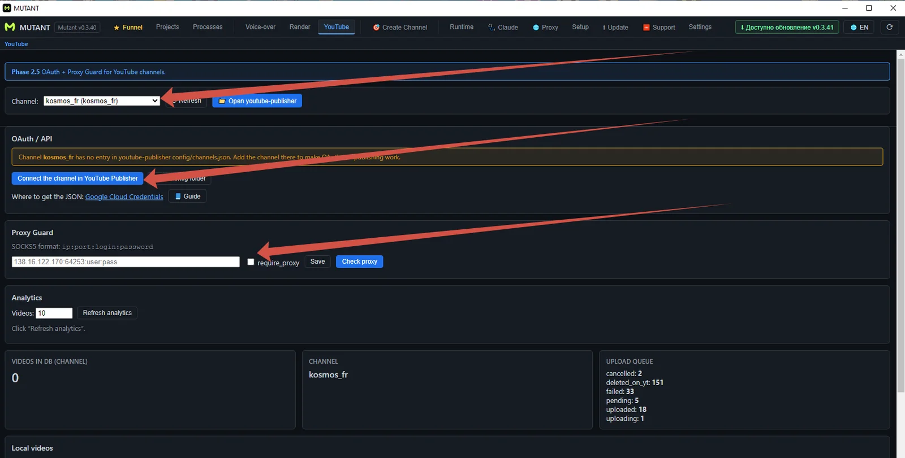Click the "deleted_on_yt: 151" queue entry
Image resolution: width=905 pixels, height=458 pixels.
635,383
